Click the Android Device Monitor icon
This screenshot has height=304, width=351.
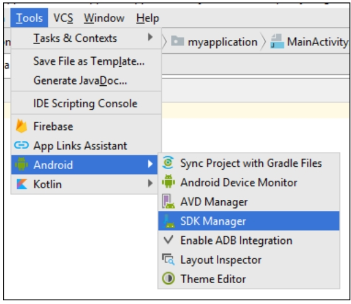pyautogui.click(x=168, y=182)
